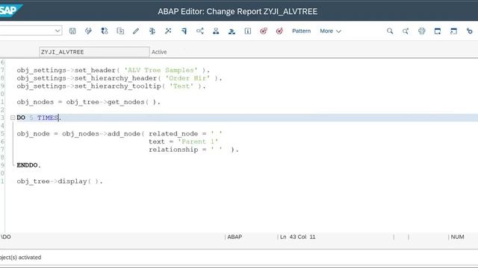Click the obj_tree->display( ) line
Viewport: 478px width, 268px height.
click(x=60, y=182)
